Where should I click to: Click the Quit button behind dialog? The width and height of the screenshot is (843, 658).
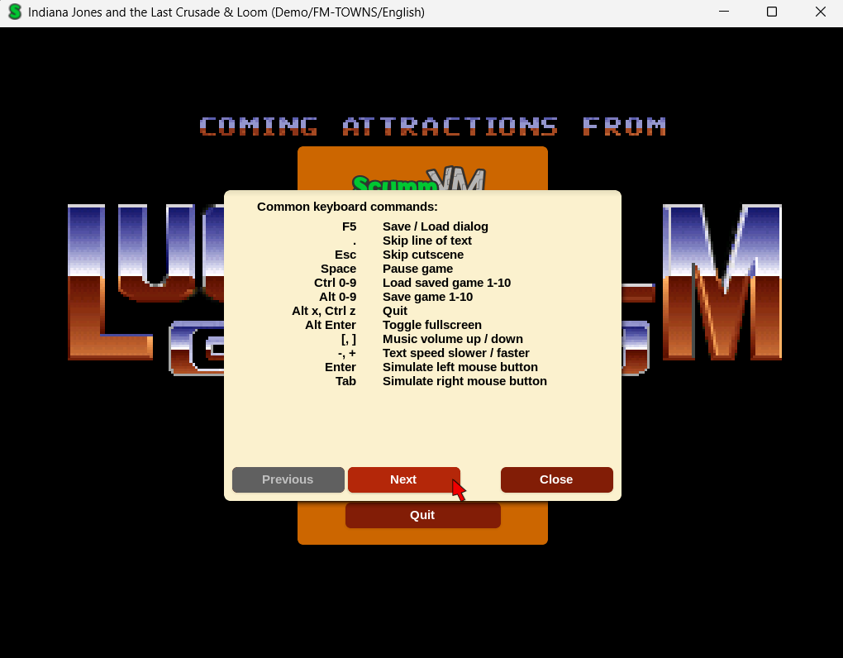tap(422, 515)
